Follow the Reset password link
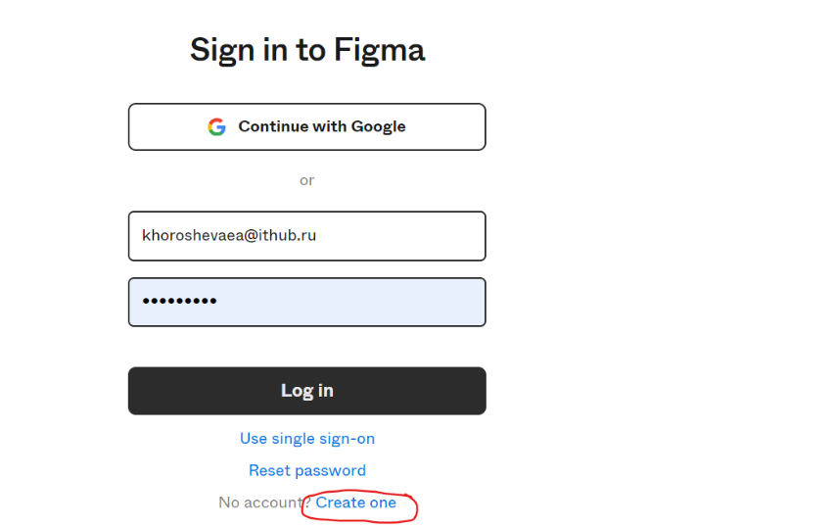The image size is (834, 527). click(307, 471)
